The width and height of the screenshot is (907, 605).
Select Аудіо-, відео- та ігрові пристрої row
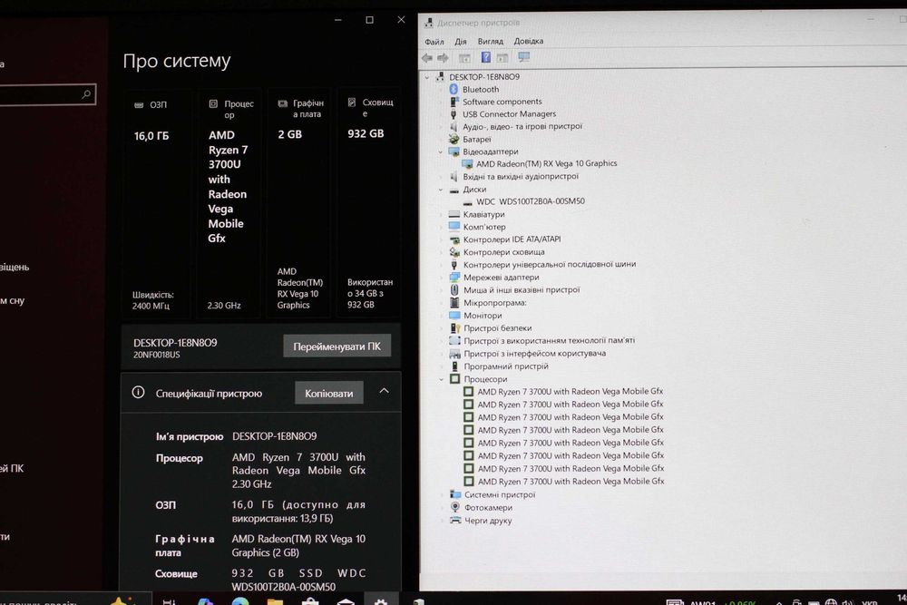[522, 126]
